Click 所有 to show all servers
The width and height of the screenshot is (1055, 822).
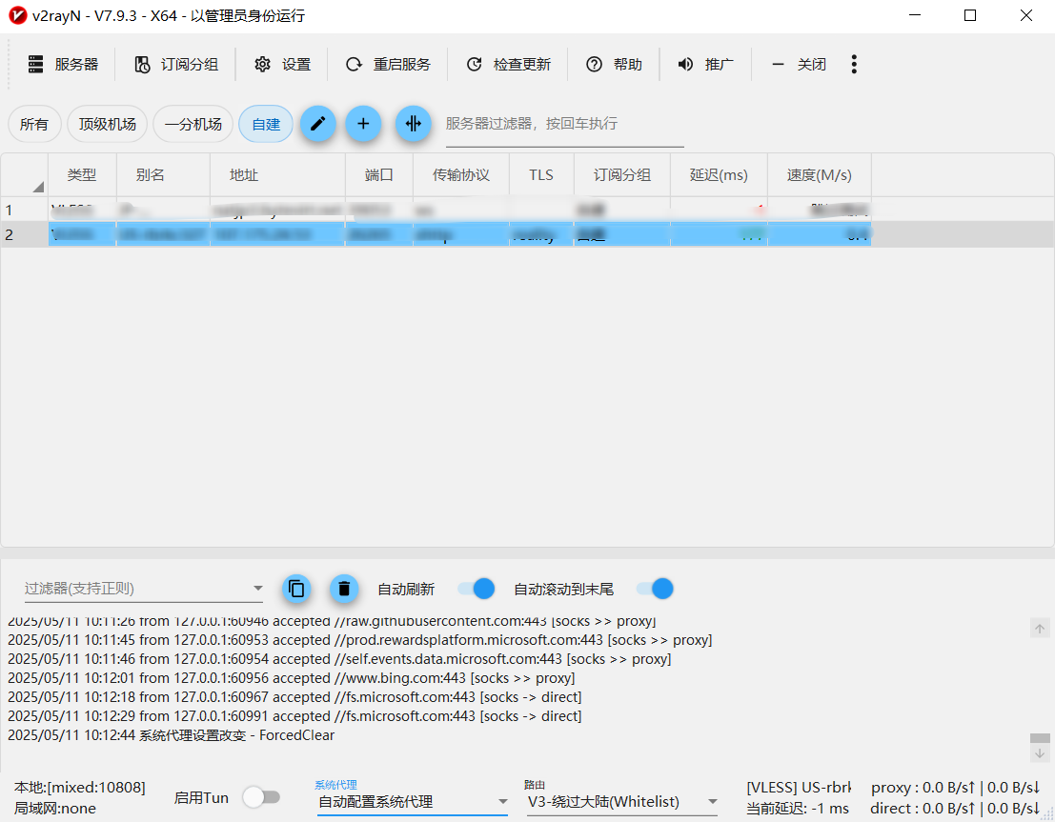click(x=34, y=124)
